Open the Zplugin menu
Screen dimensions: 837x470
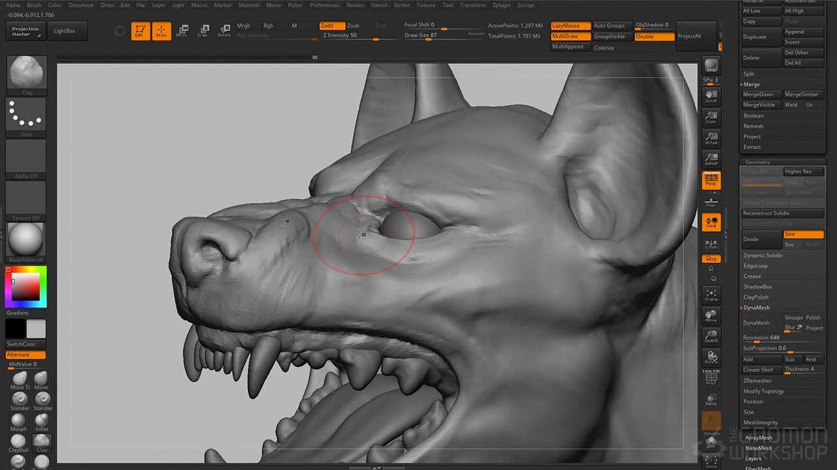pos(501,5)
